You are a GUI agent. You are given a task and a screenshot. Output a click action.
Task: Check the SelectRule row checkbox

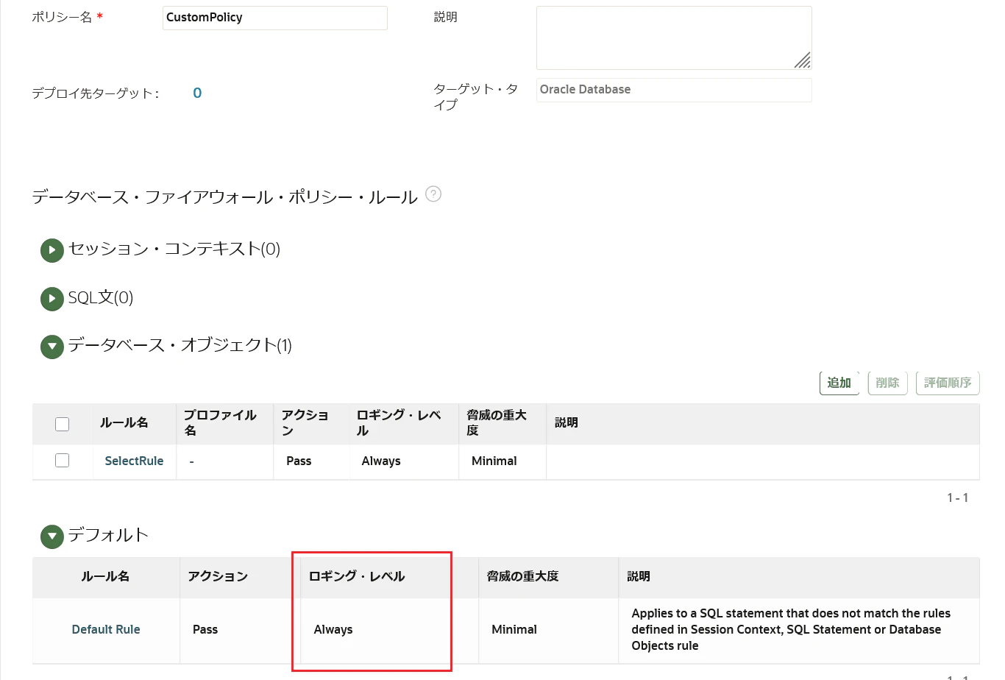[x=63, y=461]
